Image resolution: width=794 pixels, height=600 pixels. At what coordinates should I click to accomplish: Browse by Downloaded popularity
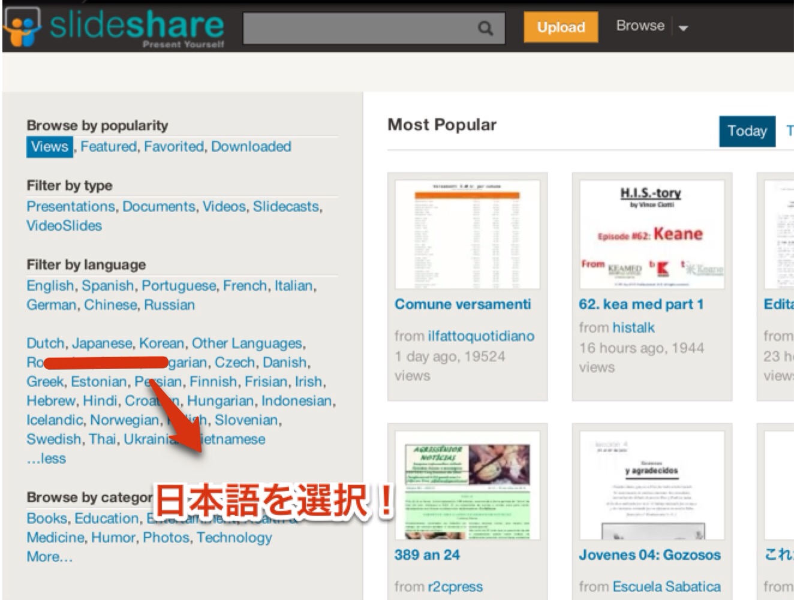(x=251, y=146)
